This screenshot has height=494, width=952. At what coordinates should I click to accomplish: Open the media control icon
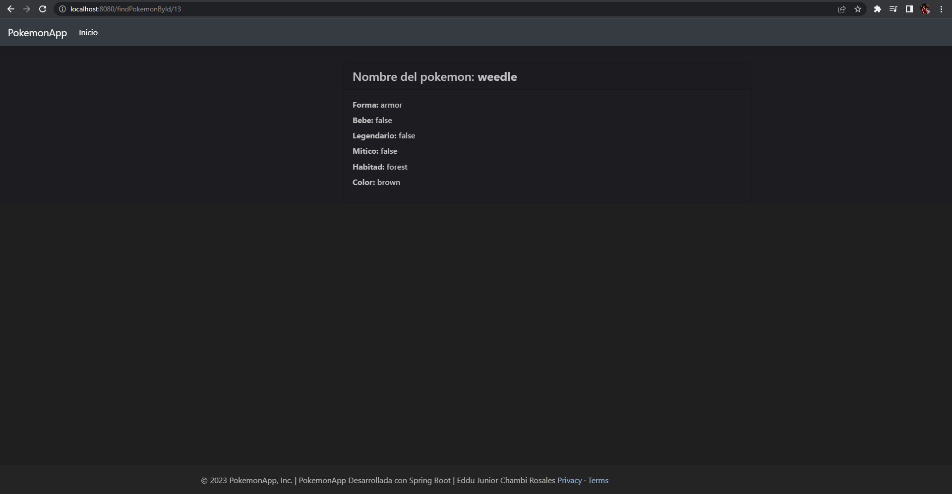tap(893, 9)
